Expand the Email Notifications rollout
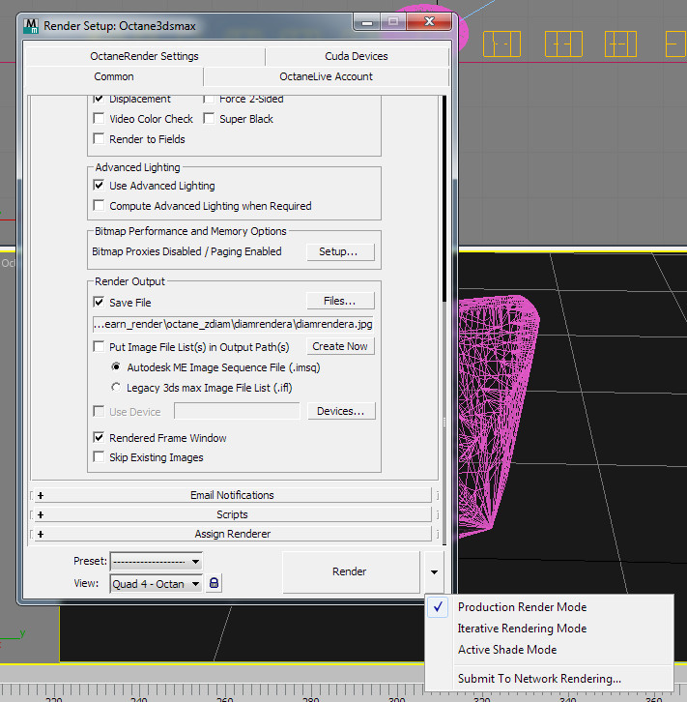Screen dimensions: 687x702 pyautogui.click(x=232, y=495)
